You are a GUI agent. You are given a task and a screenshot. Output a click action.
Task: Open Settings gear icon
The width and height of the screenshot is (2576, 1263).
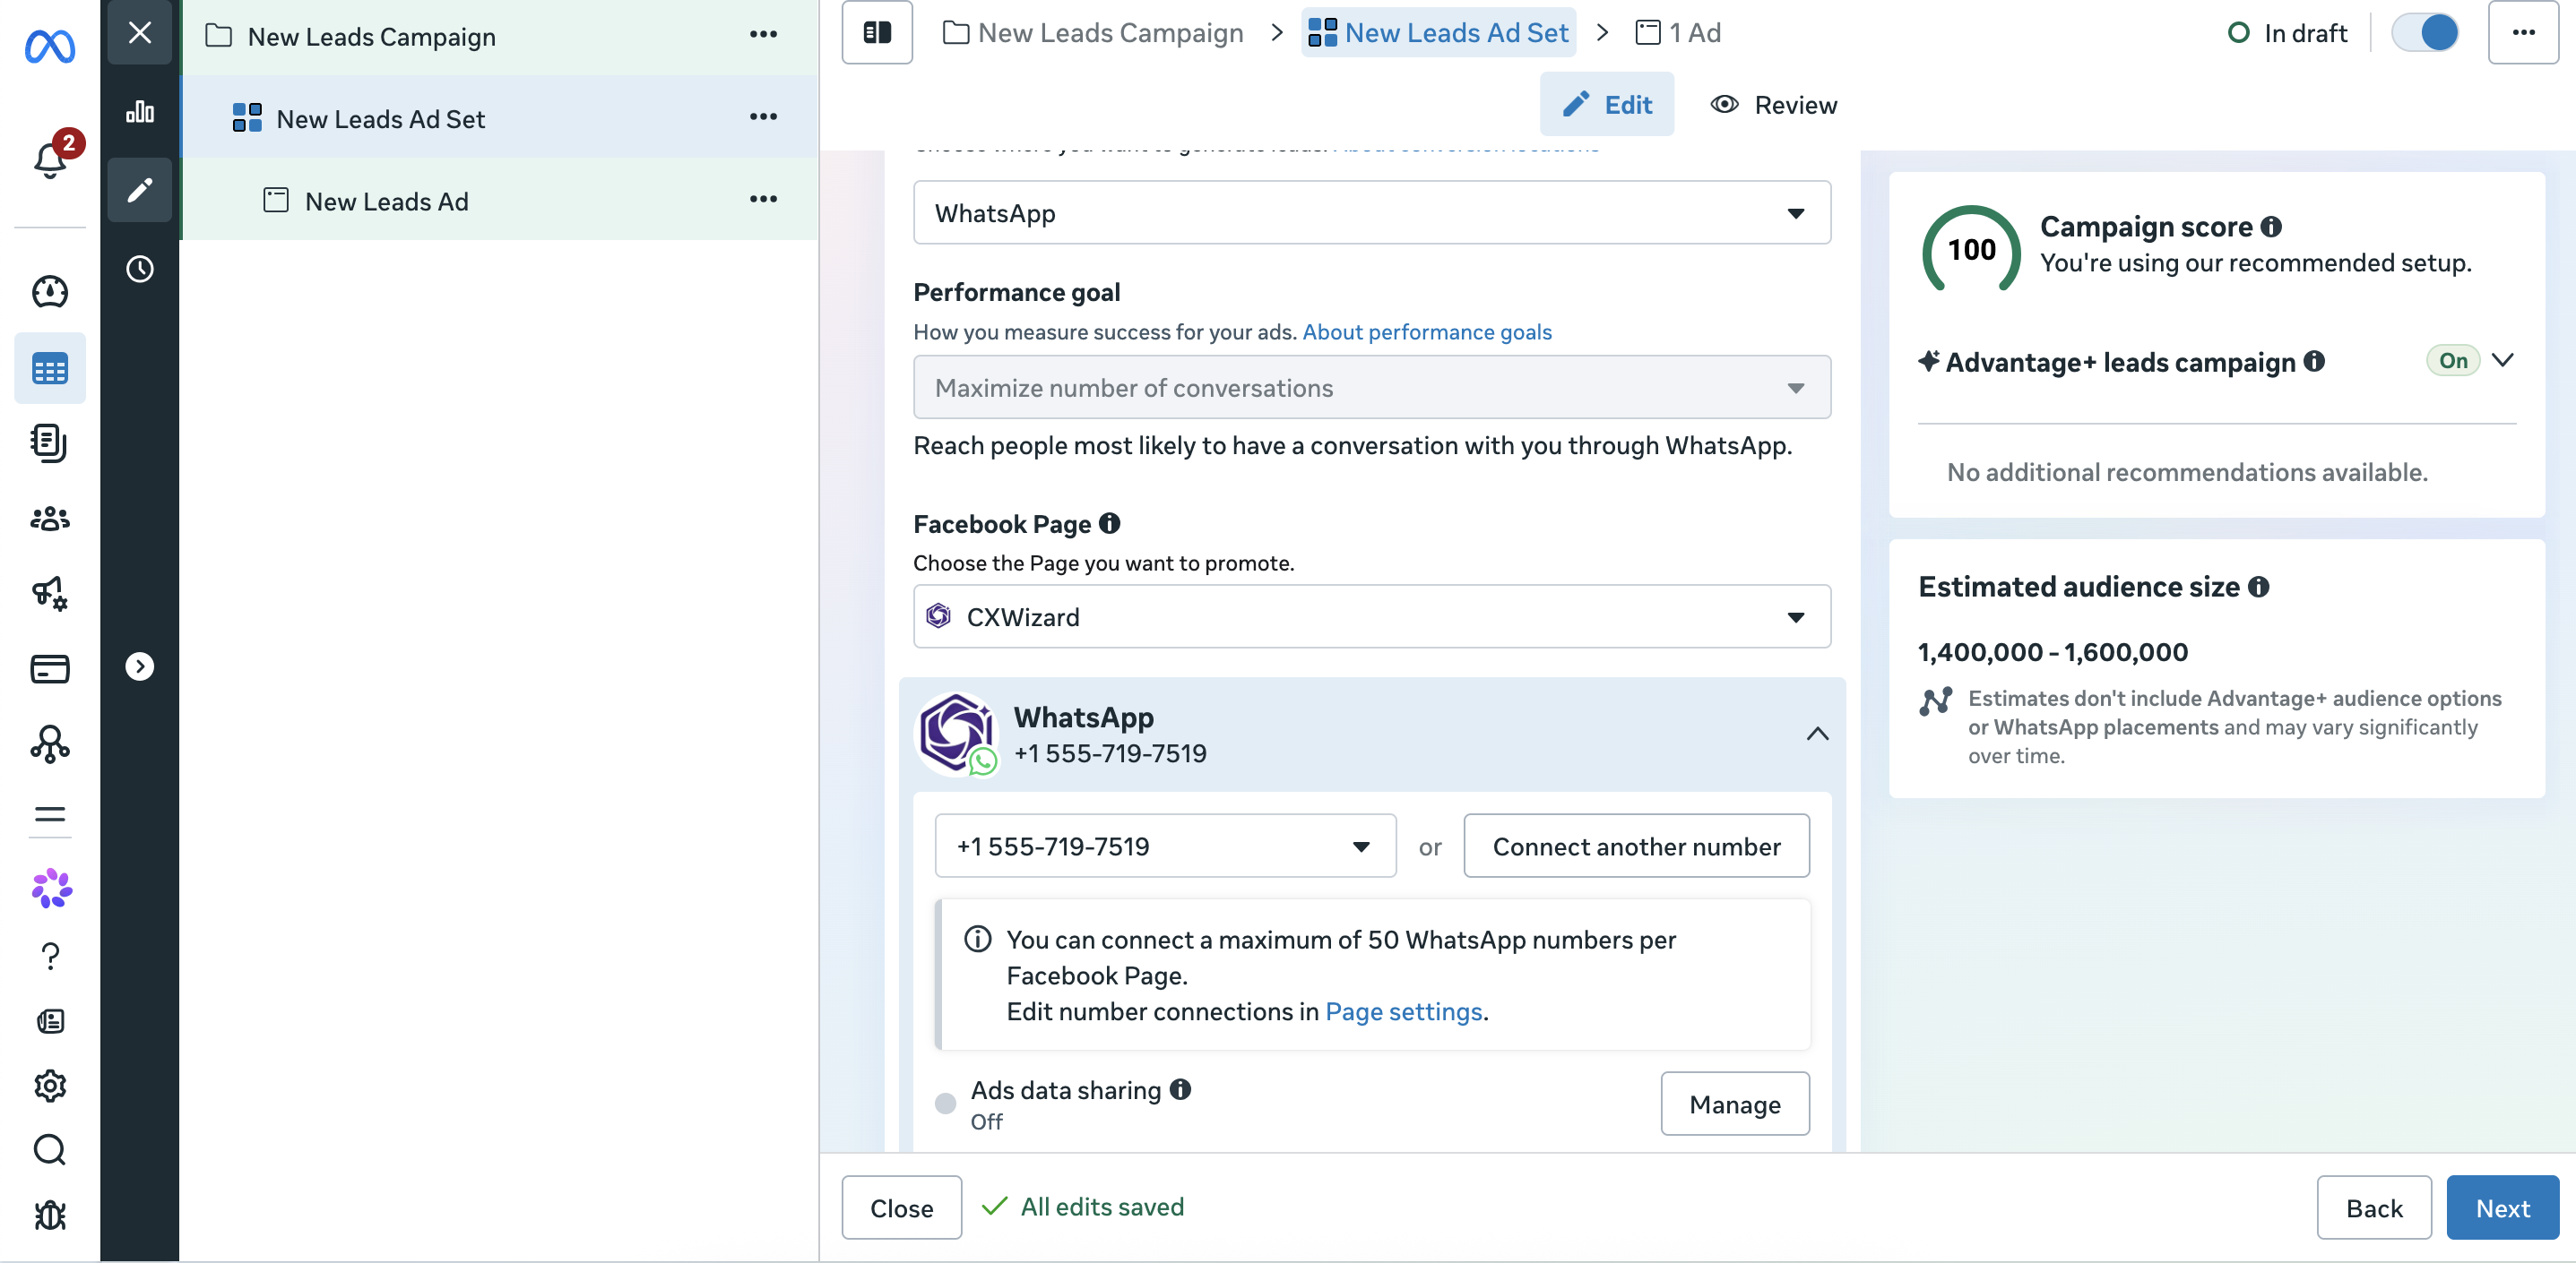pos(50,1085)
